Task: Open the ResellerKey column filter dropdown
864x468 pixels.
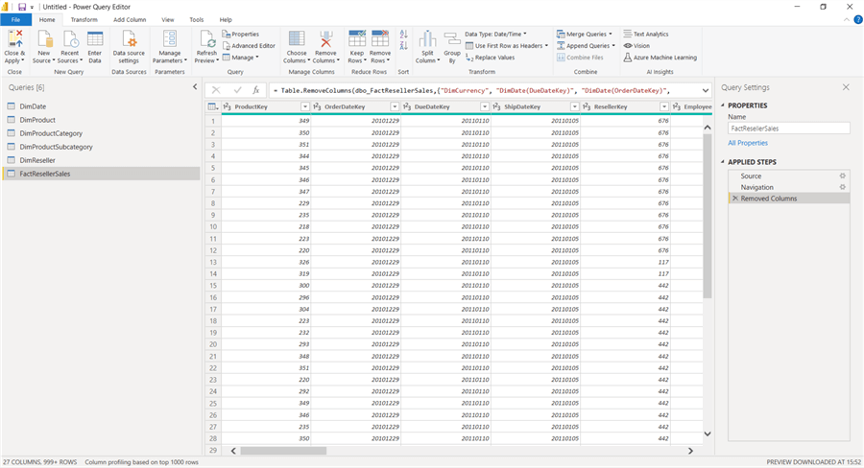Action: point(664,106)
